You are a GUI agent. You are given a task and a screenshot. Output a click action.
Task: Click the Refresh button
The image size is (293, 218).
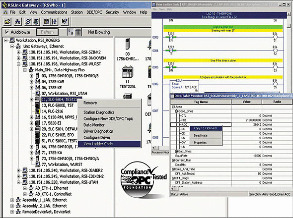47,32
